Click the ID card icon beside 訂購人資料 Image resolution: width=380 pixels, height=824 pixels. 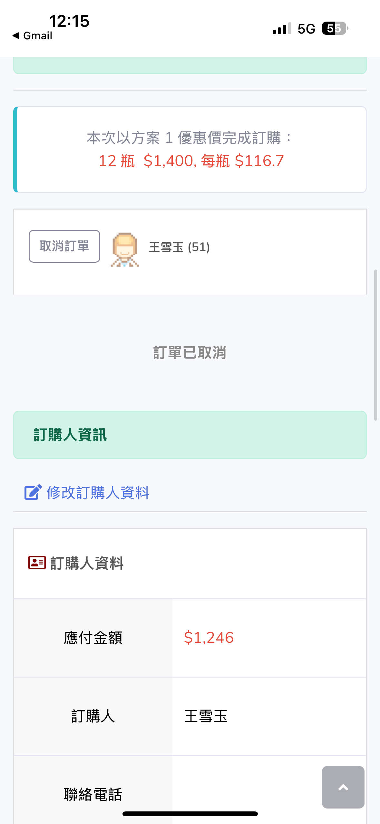coord(37,563)
